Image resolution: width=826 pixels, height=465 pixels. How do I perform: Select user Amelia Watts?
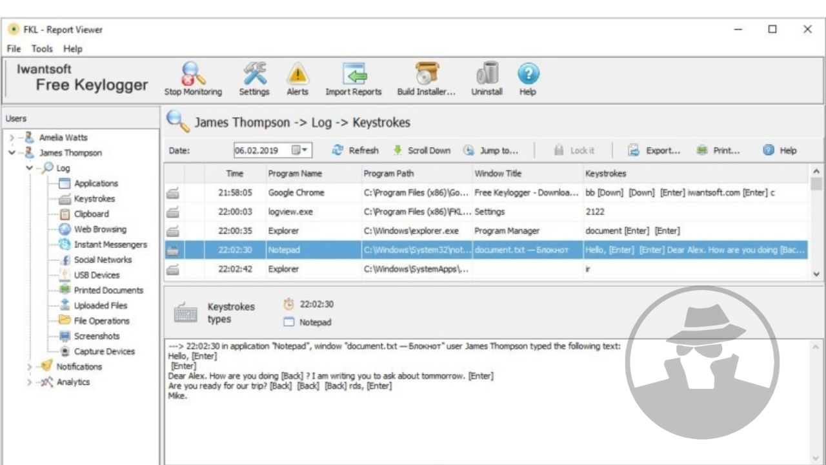[63, 138]
